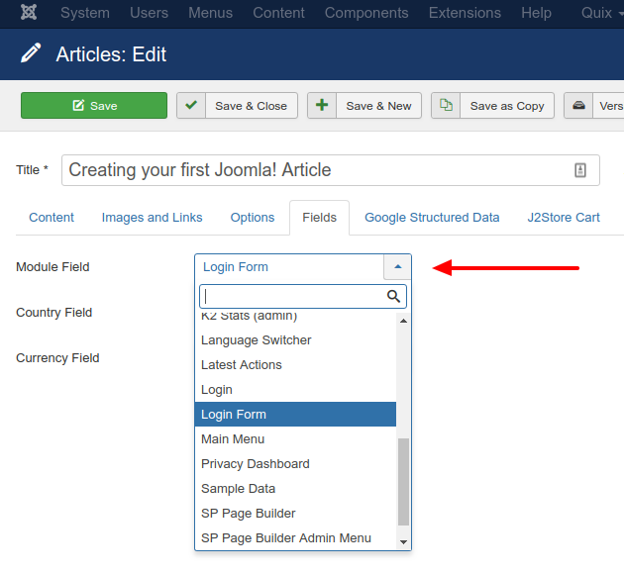Collapse the Module Field dropdown arrow
624x574 pixels.
click(x=397, y=267)
